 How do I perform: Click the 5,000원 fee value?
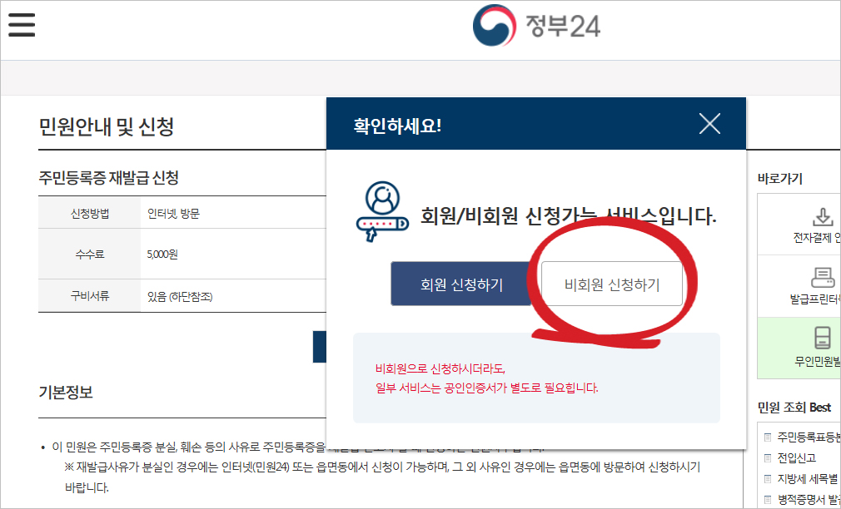[162, 254]
